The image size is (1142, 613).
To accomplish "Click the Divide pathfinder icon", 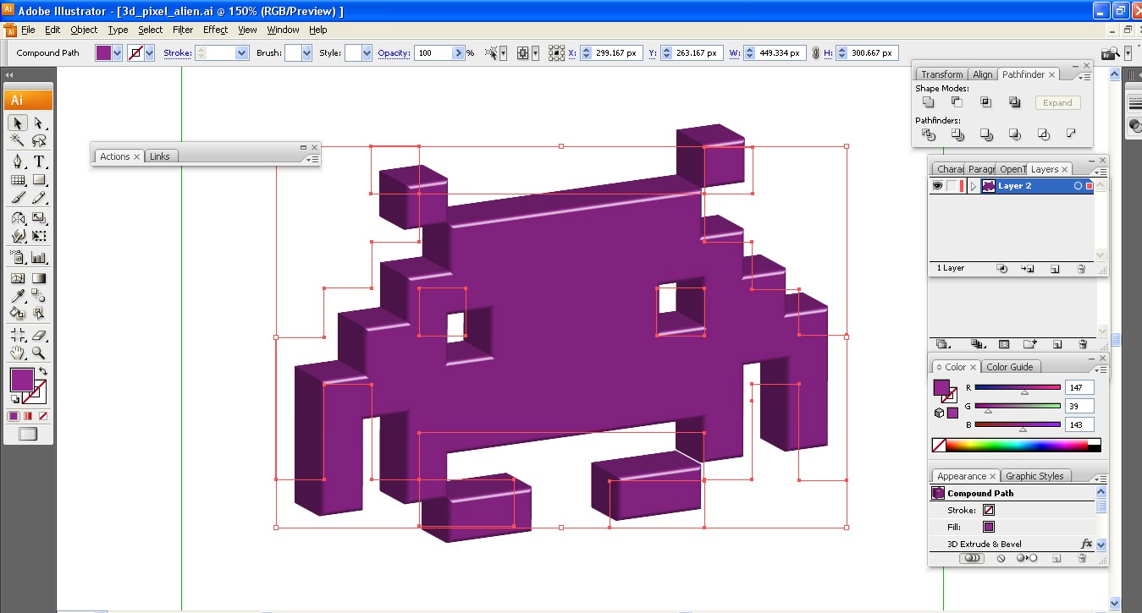I will click(x=929, y=134).
